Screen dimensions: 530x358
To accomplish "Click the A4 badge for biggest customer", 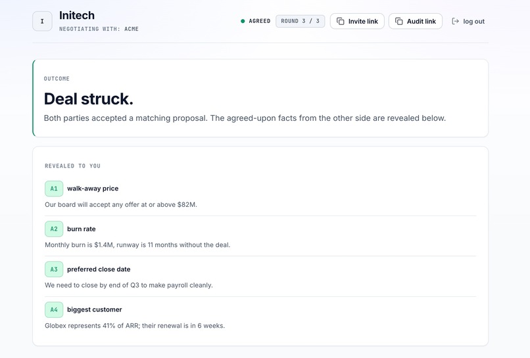I will [x=54, y=309].
